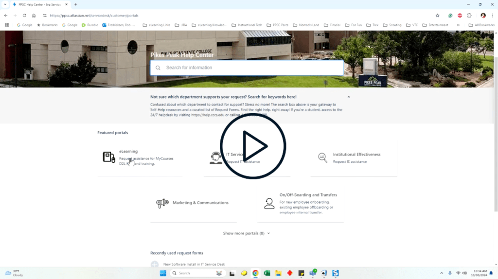Open Google Chrome from the taskbar
Screen dimensions: 498x279
pyautogui.click(x=255, y=273)
